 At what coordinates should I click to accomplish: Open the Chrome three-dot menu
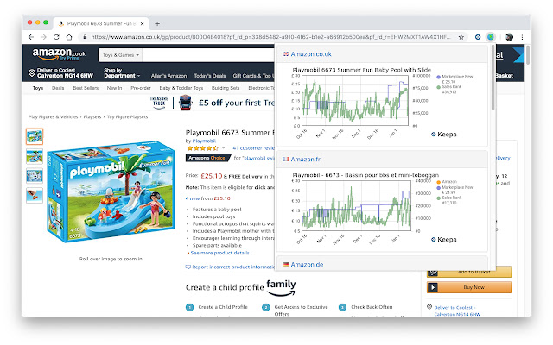click(522, 37)
